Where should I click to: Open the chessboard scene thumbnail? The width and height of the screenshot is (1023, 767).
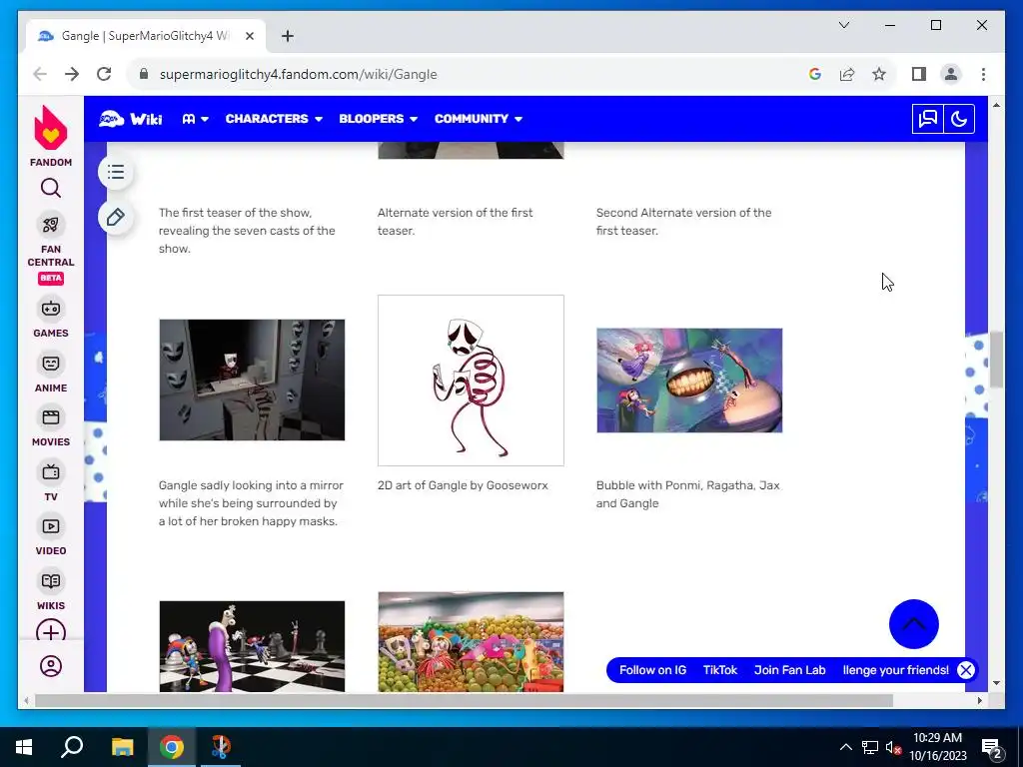[252, 646]
